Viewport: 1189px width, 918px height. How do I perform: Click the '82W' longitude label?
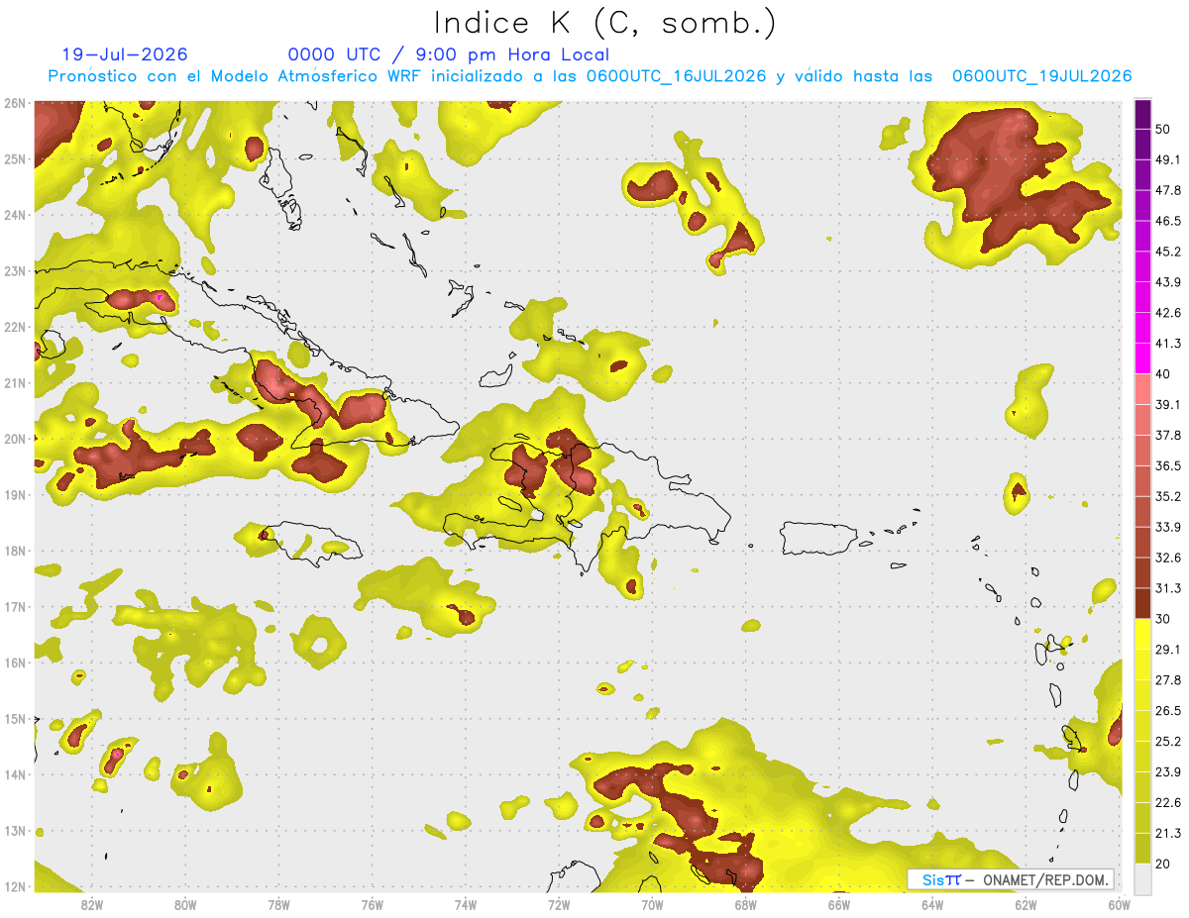coord(91,904)
